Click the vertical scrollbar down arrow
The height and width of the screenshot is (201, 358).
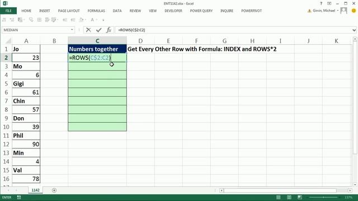tap(355, 185)
